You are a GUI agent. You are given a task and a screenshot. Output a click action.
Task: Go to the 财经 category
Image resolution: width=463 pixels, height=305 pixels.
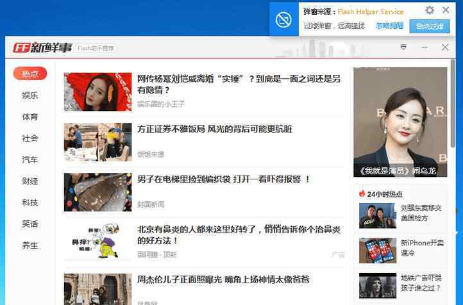30,181
